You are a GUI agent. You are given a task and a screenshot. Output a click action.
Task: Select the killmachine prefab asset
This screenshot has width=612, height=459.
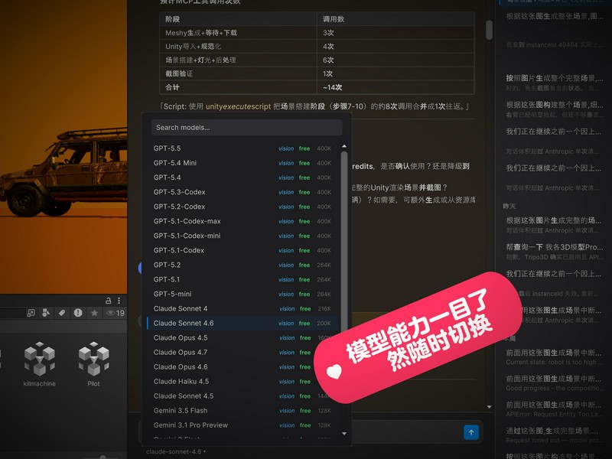click(x=40, y=364)
